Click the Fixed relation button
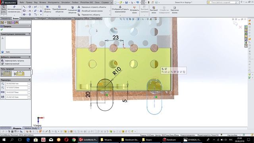This screenshot has width=254, height=143. 10,64
